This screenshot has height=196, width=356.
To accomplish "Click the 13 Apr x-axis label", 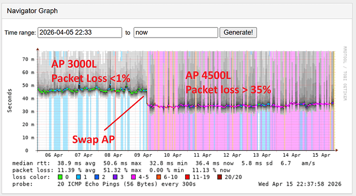I will 262,155.
